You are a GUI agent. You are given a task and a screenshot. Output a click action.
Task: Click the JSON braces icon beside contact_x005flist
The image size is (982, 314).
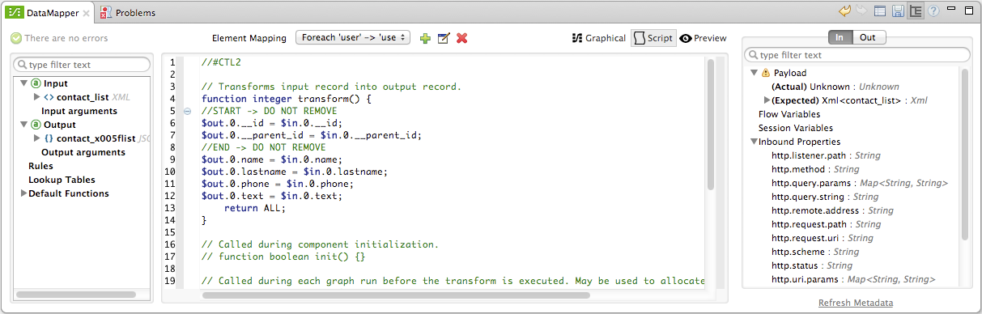pyautogui.click(x=49, y=138)
